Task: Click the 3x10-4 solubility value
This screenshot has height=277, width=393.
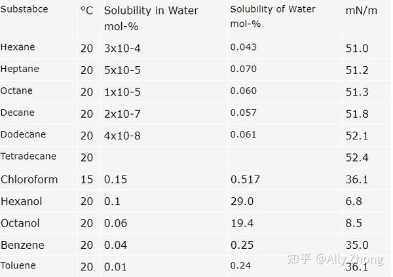Action: (x=122, y=48)
